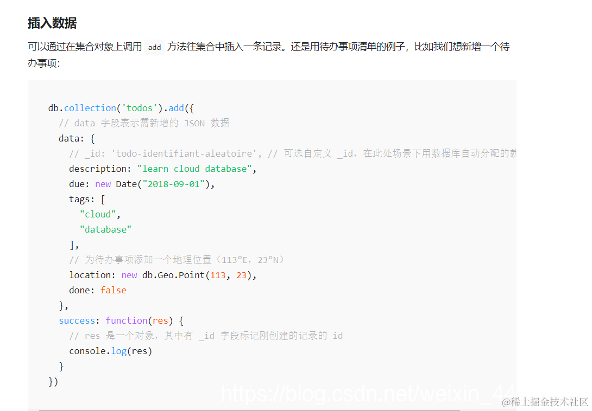
Task: Click the tag string "cloud"
Action: 97,214
